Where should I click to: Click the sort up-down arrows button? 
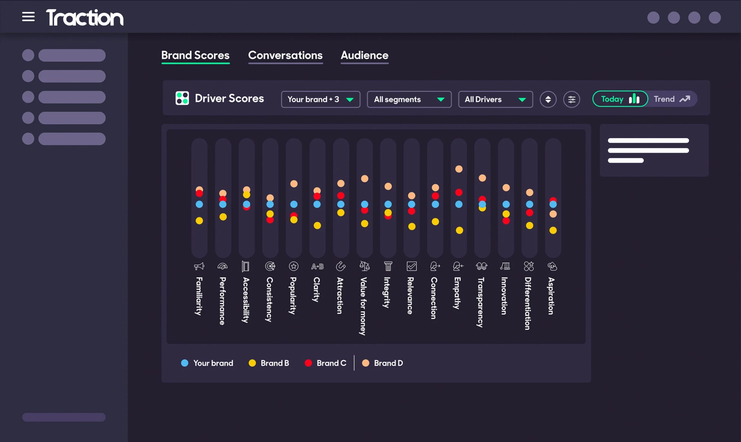tap(548, 99)
